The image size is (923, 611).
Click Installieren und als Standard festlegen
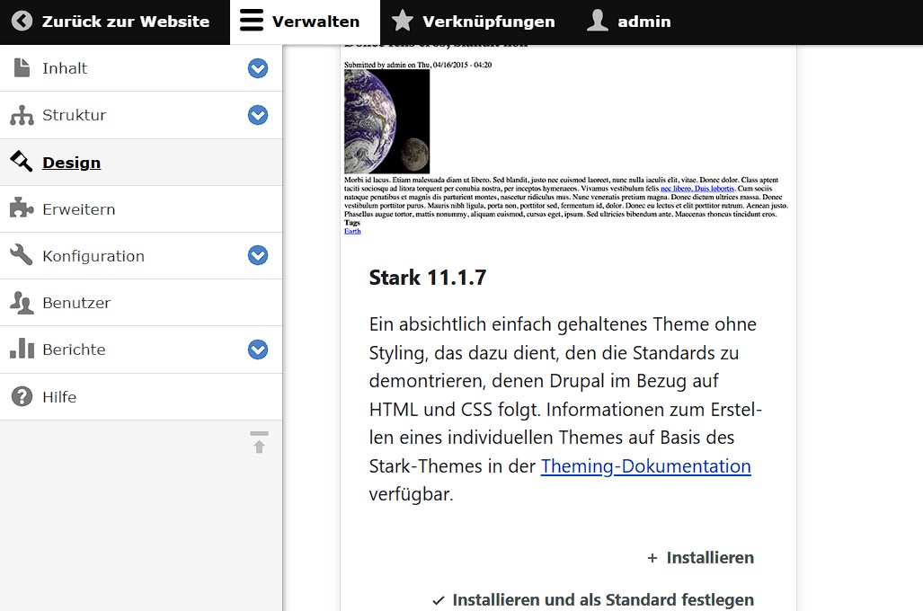tap(593, 600)
